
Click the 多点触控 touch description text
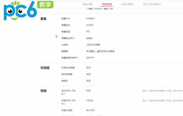[x=100, y=51]
